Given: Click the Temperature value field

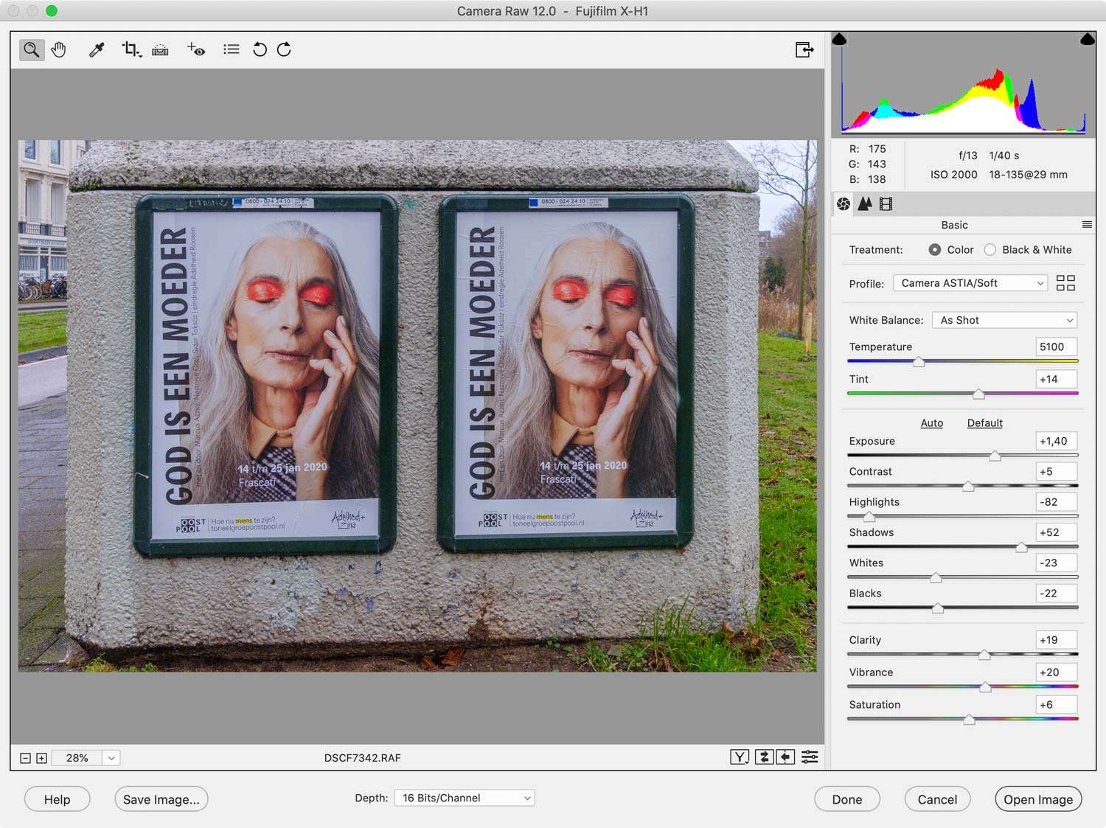Looking at the screenshot, I should pos(1056,347).
